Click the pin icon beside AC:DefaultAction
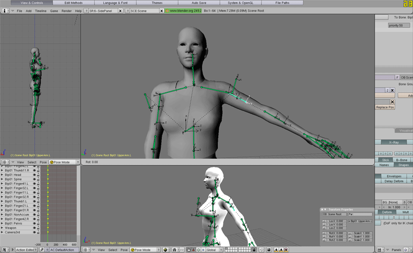 pyautogui.click(x=42, y=250)
